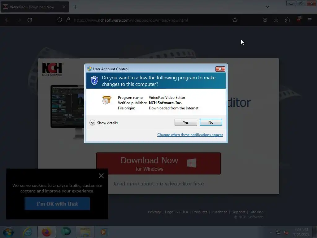Open Windows Start orb button
This screenshot has height=238, width=317.
click(x=8, y=232)
